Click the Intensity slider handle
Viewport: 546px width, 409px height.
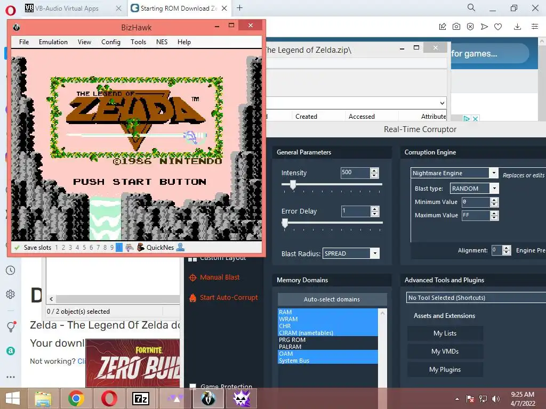tap(293, 185)
